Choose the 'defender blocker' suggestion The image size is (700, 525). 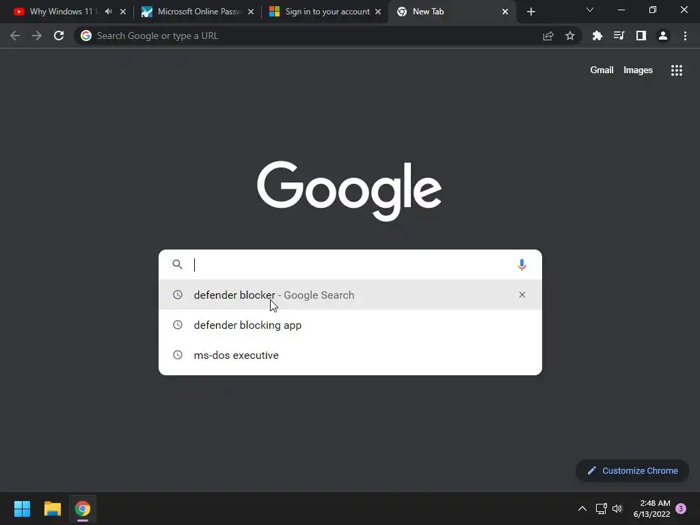point(350,295)
